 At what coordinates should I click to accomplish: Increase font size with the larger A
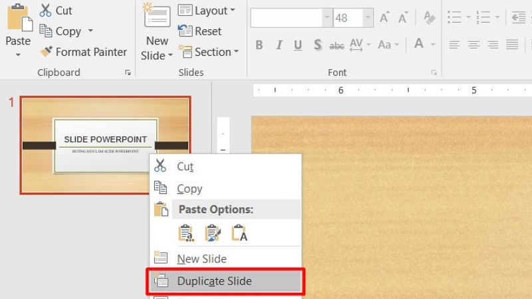click(384, 17)
